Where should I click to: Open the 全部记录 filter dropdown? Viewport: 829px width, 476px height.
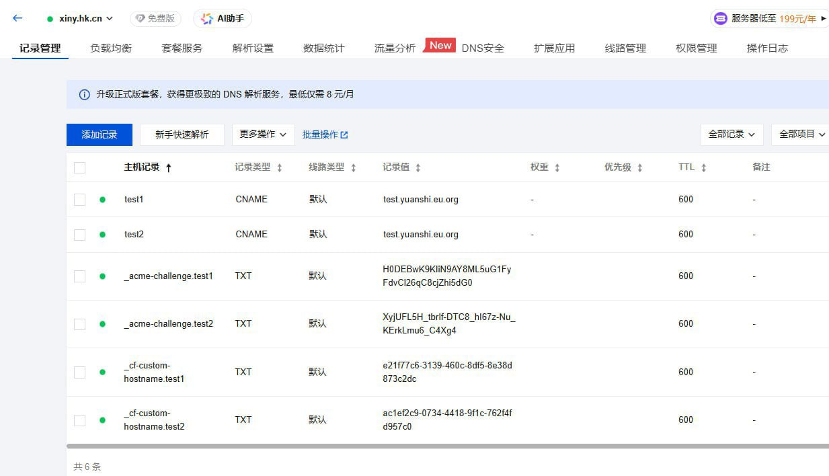click(732, 134)
